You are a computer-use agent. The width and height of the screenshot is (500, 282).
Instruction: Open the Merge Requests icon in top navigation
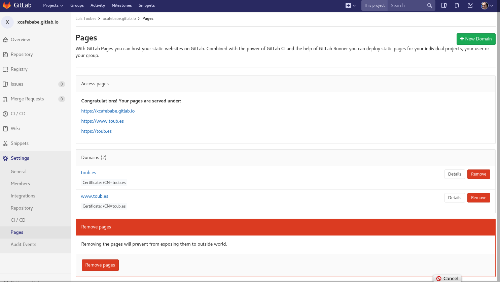457,5
